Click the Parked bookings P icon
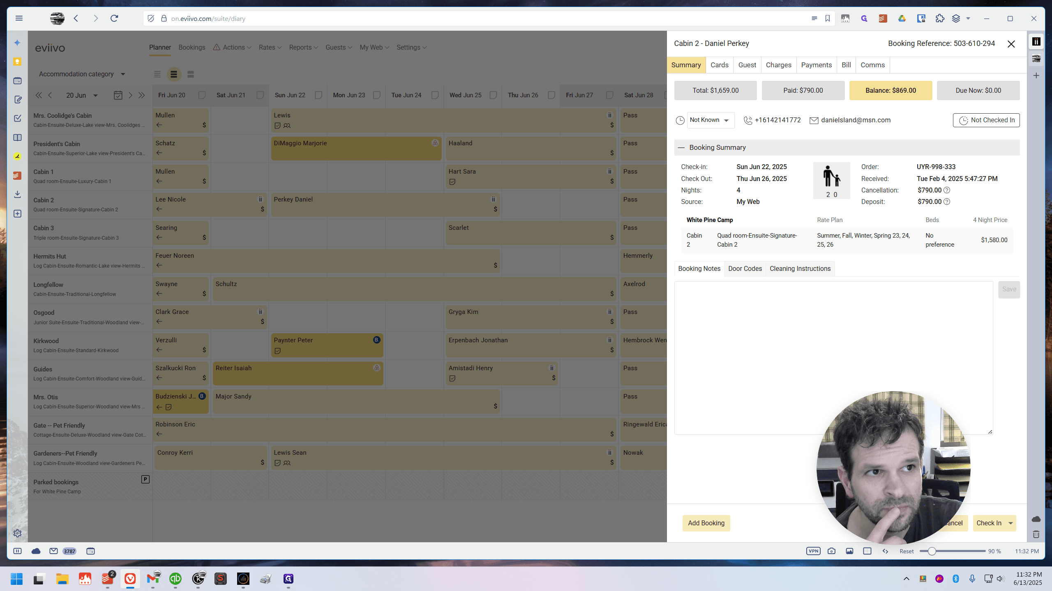This screenshot has width=1052, height=591. (x=145, y=479)
